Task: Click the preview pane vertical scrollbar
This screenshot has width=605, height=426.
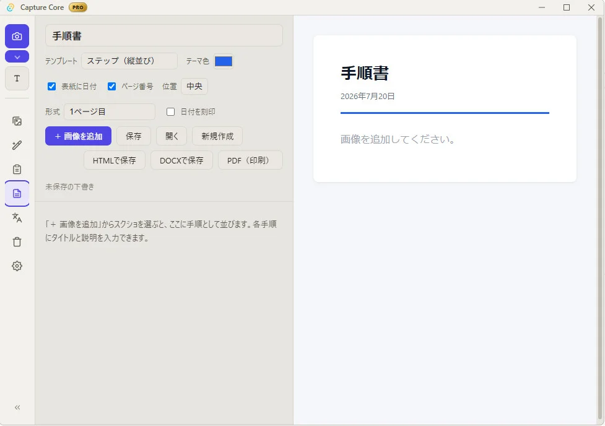Action: [601, 218]
